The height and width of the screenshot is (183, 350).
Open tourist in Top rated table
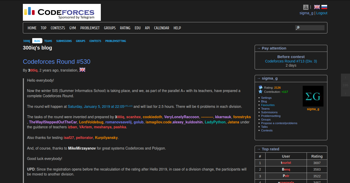click(x=286, y=163)
